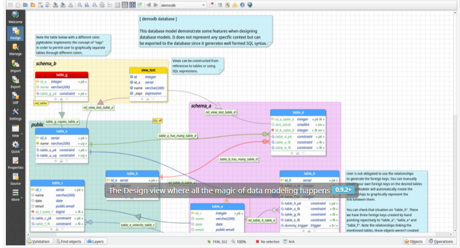The width and height of the screenshot is (460, 248).
Task: Open the Manage view in sidebar
Action: tap(16, 50)
